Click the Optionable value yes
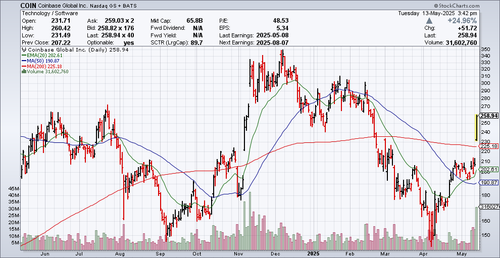Screen dimensions: 500x258 [x=129, y=43]
